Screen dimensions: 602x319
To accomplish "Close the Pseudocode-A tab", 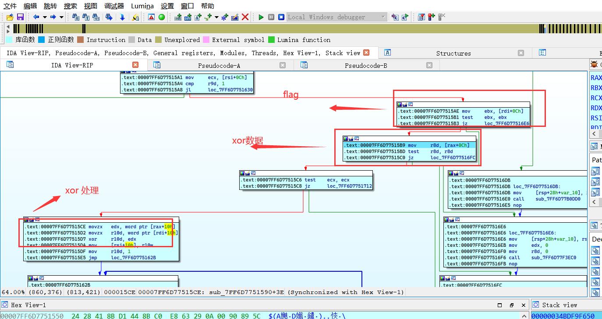I will pos(283,65).
